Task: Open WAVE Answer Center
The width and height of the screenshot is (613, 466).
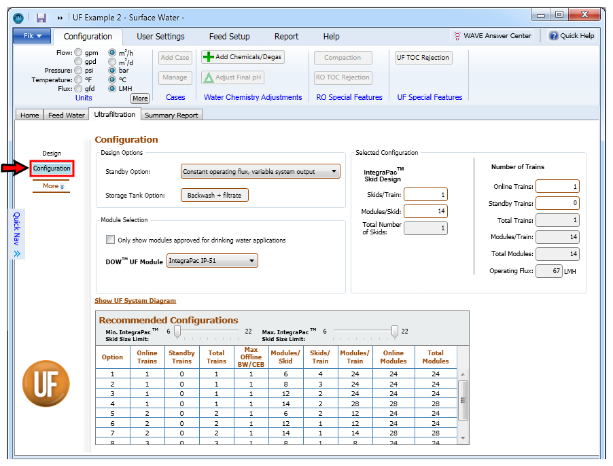Action: (493, 36)
